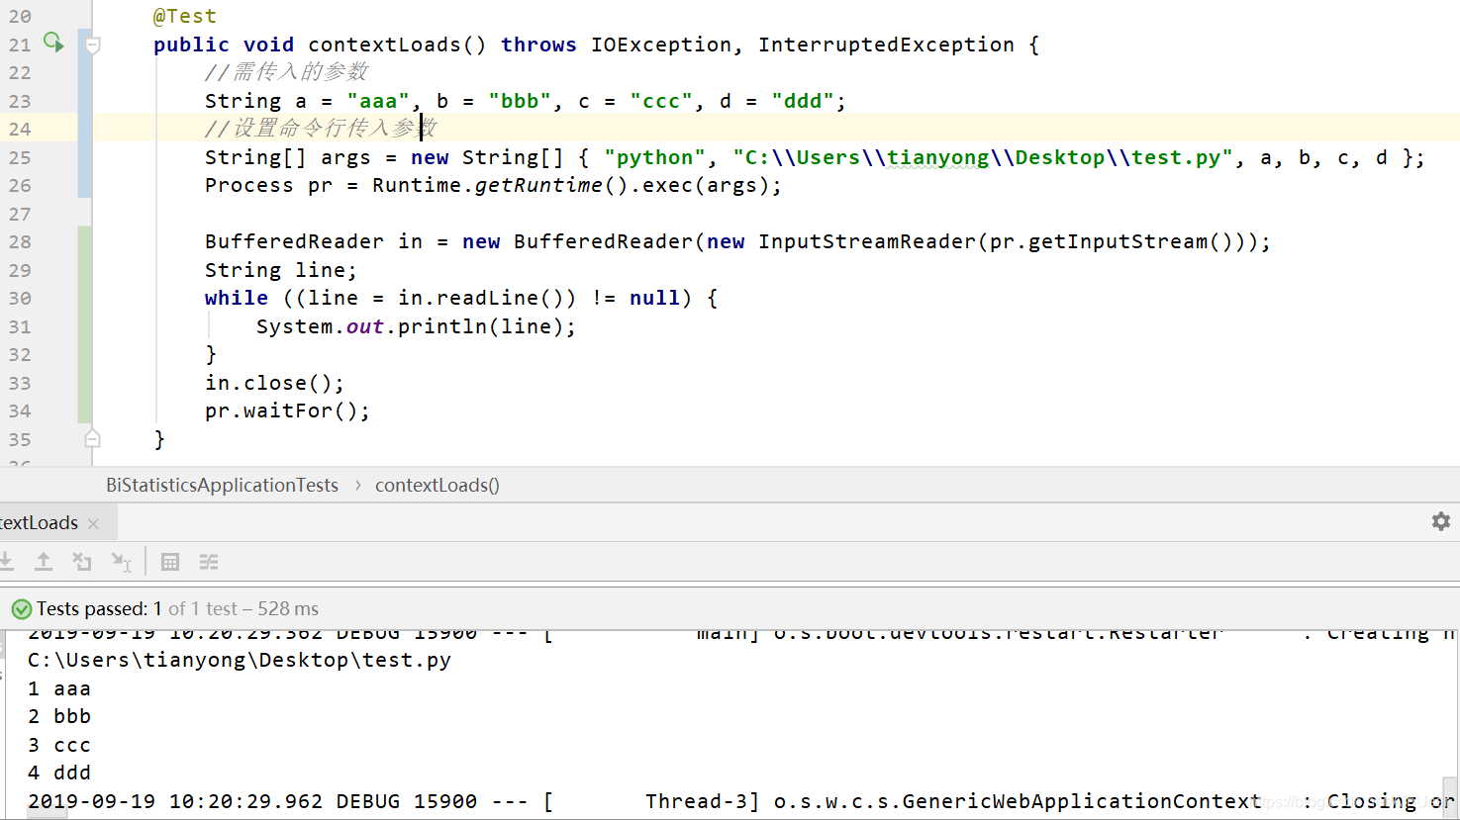Click line number 24 in the gutter
1460x820 pixels.
click(x=21, y=128)
